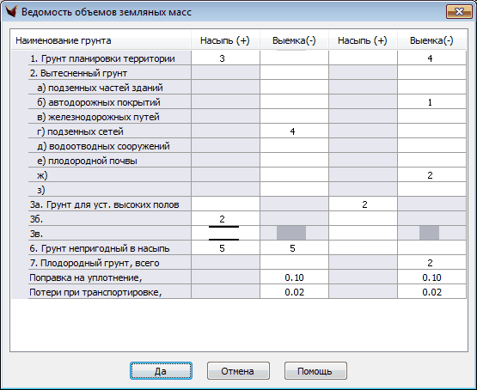Open help via Помощь button
This screenshot has width=477, height=390.
point(315,371)
